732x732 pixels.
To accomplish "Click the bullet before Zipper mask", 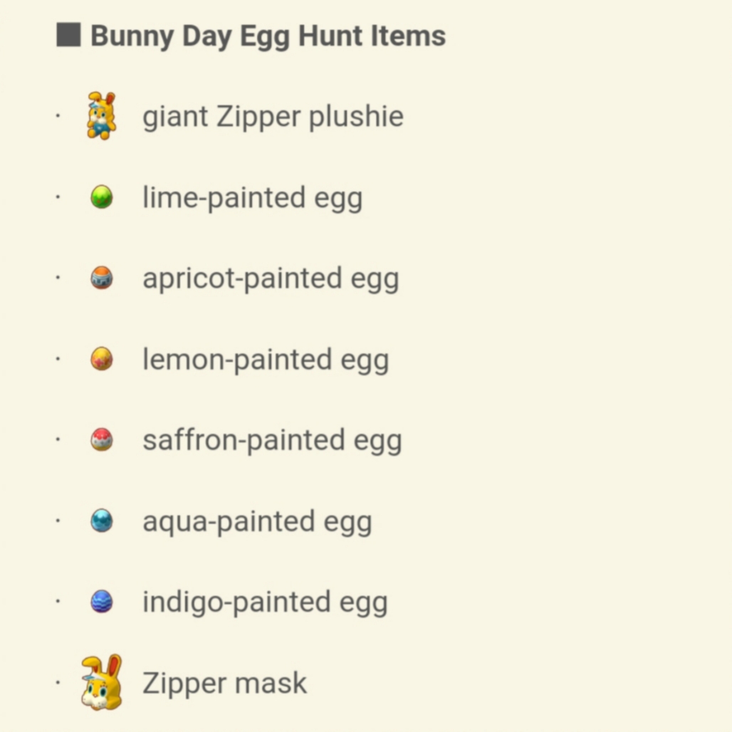I will 58,683.
